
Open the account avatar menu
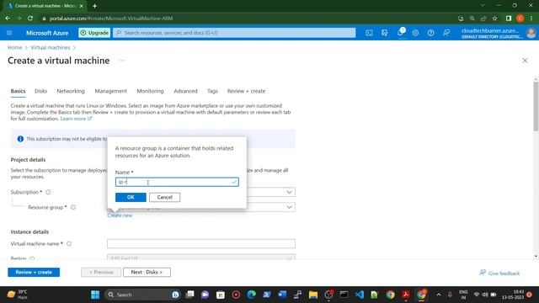pos(531,33)
